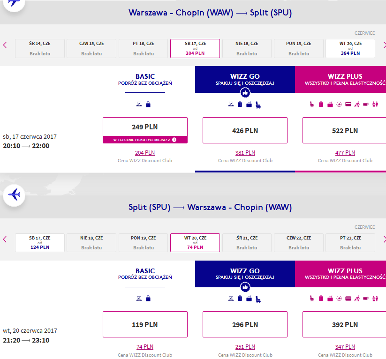
Task: Choose return WIZZ GO fare 296 PLN
Action: pos(245,324)
